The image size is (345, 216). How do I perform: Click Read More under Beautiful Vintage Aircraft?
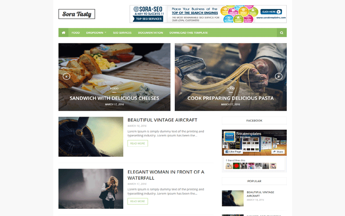[x=138, y=143]
